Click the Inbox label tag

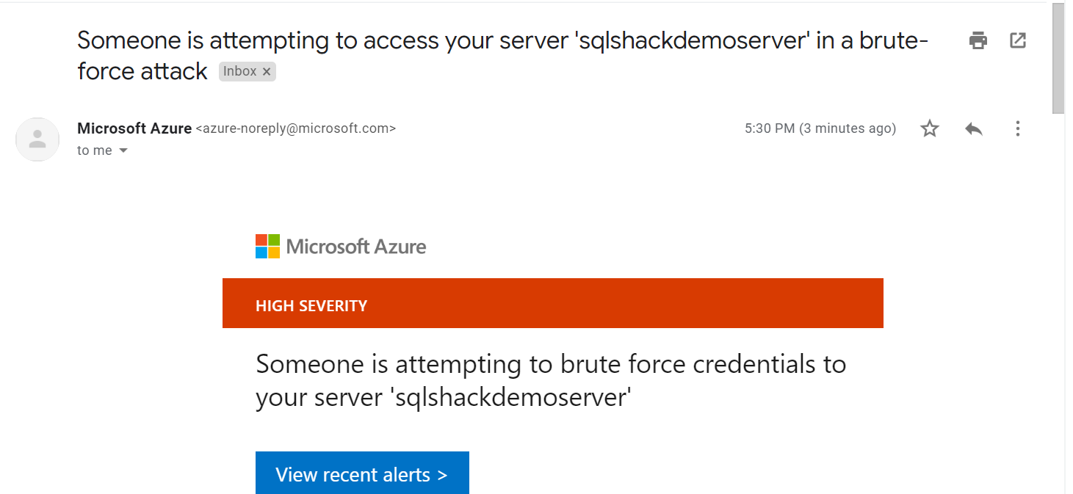tap(239, 71)
